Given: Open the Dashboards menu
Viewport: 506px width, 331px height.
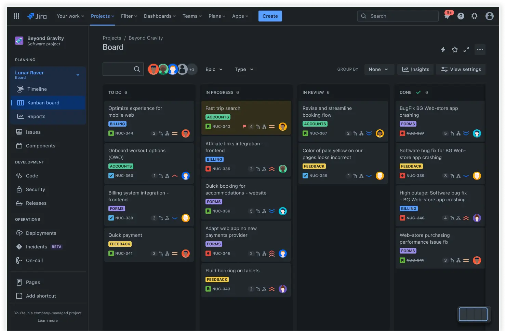Looking at the screenshot, I should pyautogui.click(x=158, y=16).
